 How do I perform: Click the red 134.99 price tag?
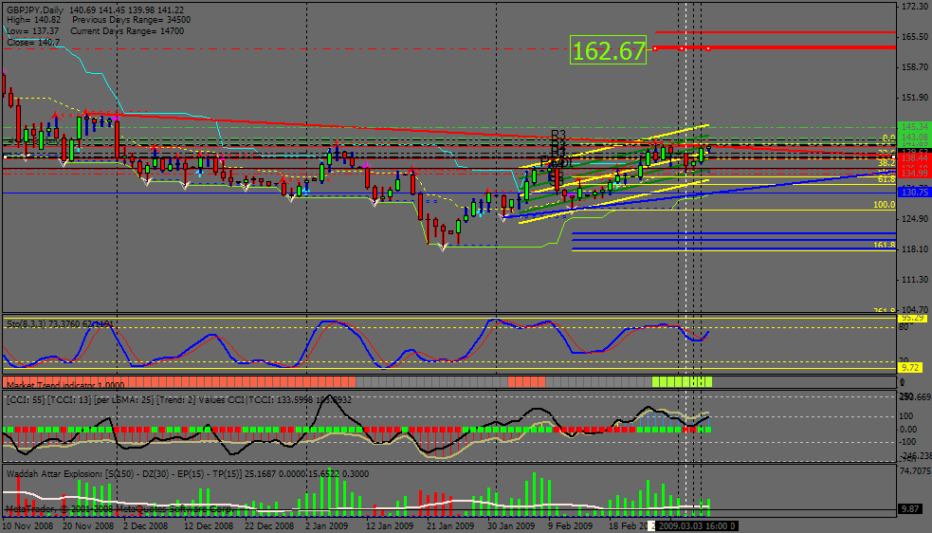(915, 174)
